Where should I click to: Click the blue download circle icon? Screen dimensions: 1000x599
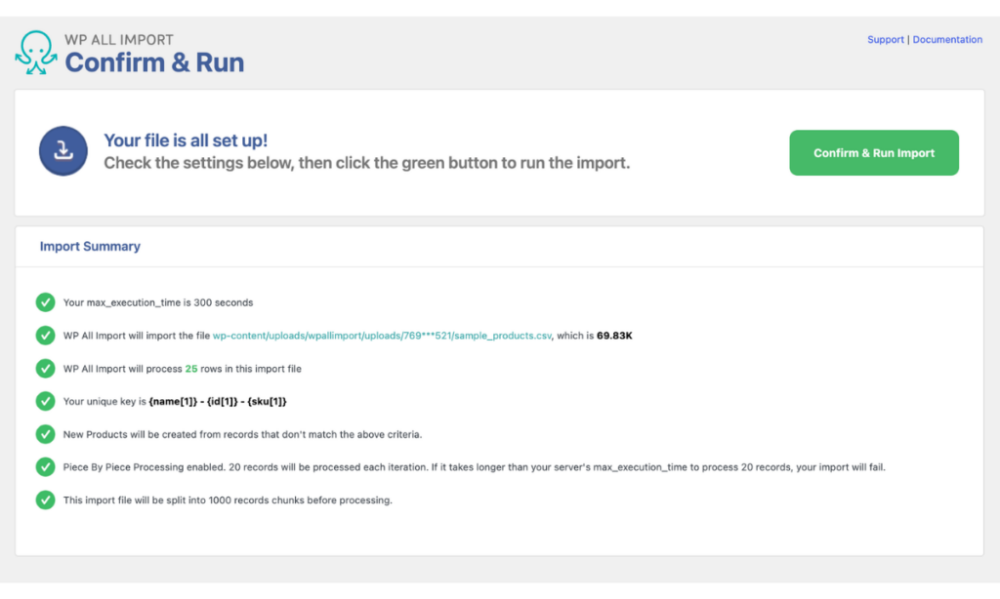(x=63, y=151)
